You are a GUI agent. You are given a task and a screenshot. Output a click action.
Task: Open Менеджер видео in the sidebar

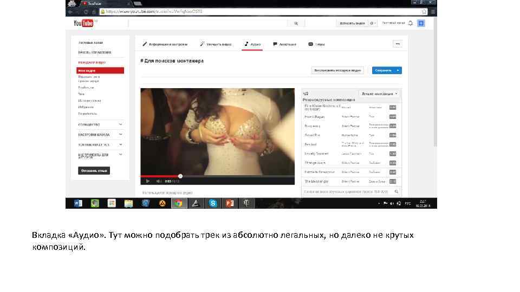[x=92, y=62]
